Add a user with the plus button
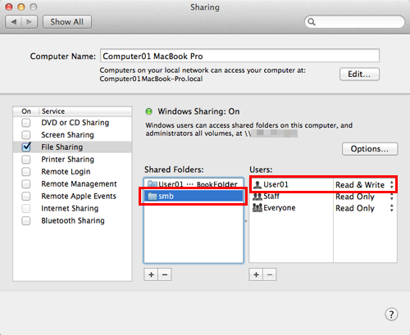The image size is (410, 335). (256, 274)
